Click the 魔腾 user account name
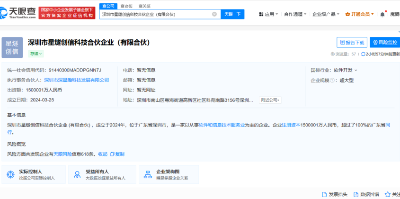The width and height of the screenshot is (400, 199). point(395,14)
